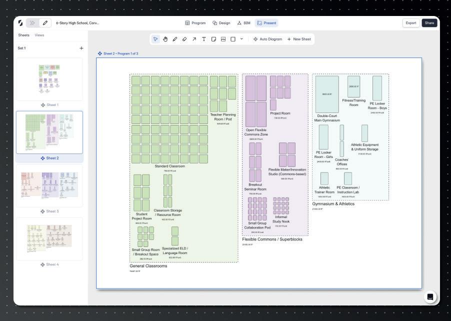
Task: Open the Present tab
Action: point(266,23)
